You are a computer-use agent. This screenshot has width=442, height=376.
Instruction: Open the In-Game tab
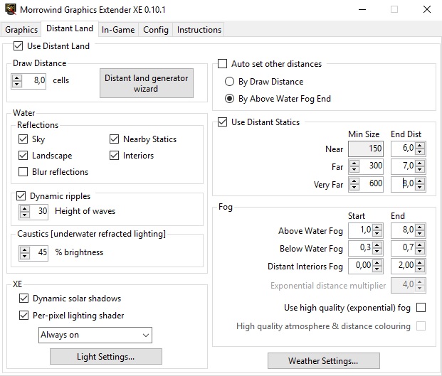[118, 30]
